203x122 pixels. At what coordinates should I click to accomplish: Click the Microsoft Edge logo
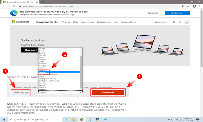click(14, 13)
